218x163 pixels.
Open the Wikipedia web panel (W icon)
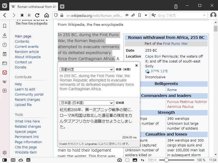[x=4, y=82]
